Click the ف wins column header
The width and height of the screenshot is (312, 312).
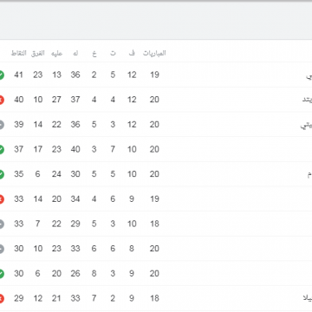click(x=132, y=53)
